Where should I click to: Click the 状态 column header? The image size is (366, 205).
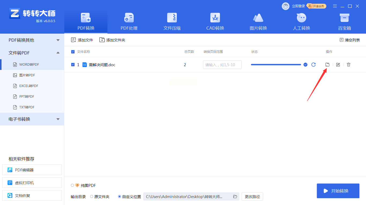[255, 52]
